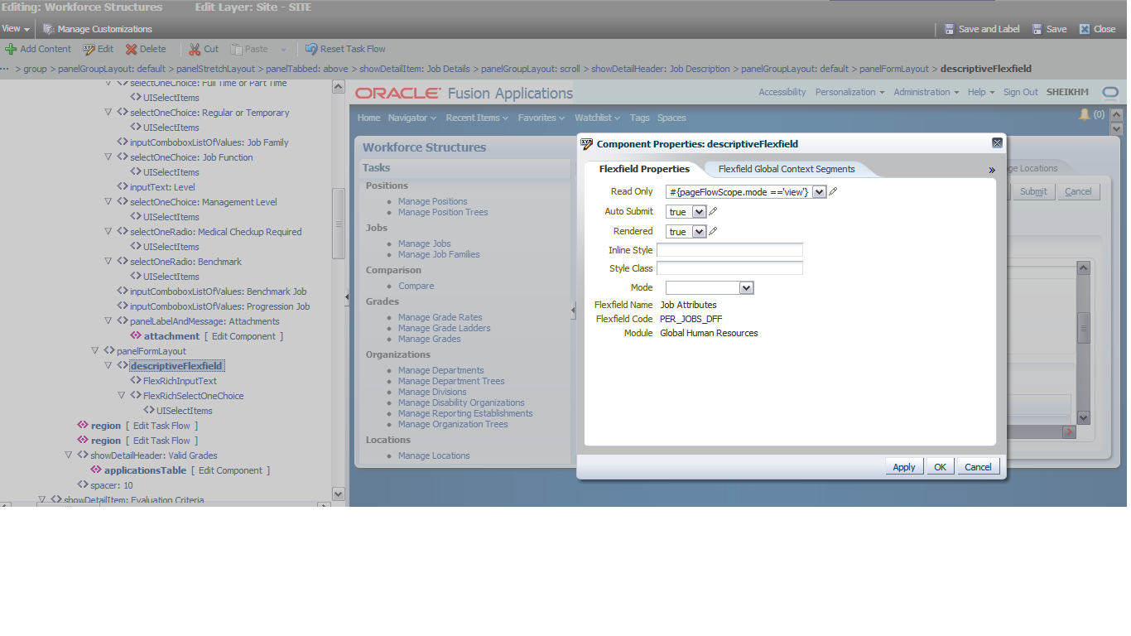Viewport: 1131px width, 636px height.
Task: Switch to Flexfield Global Context Segments tab
Action: [785, 169]
